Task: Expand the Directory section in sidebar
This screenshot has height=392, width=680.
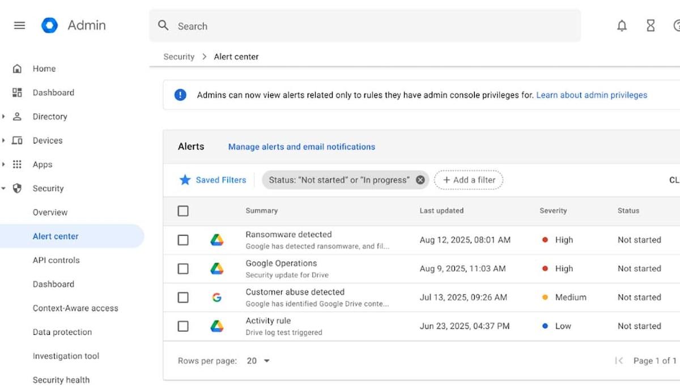Action: click(4, 117)
